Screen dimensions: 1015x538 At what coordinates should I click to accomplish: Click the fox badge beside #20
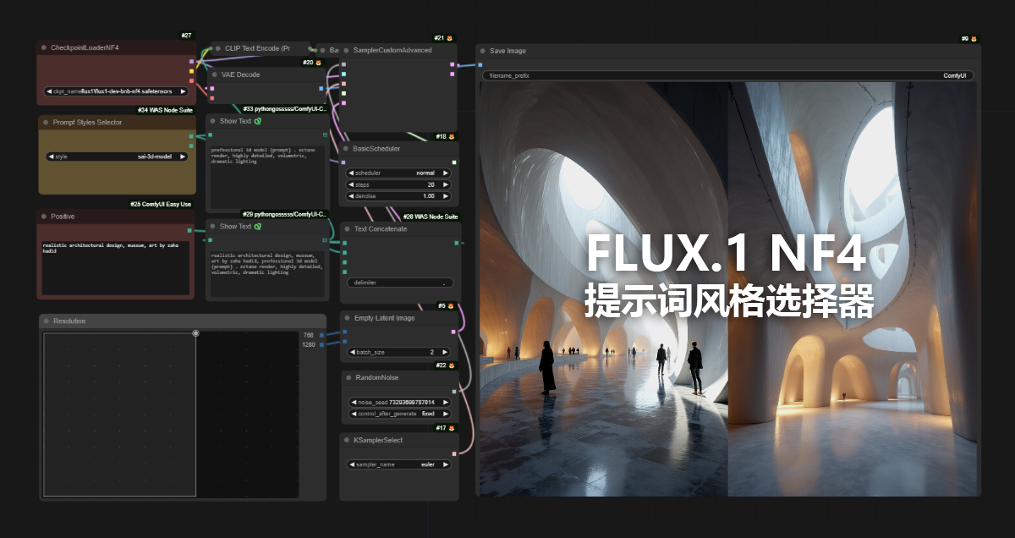(x=320, y=63)
